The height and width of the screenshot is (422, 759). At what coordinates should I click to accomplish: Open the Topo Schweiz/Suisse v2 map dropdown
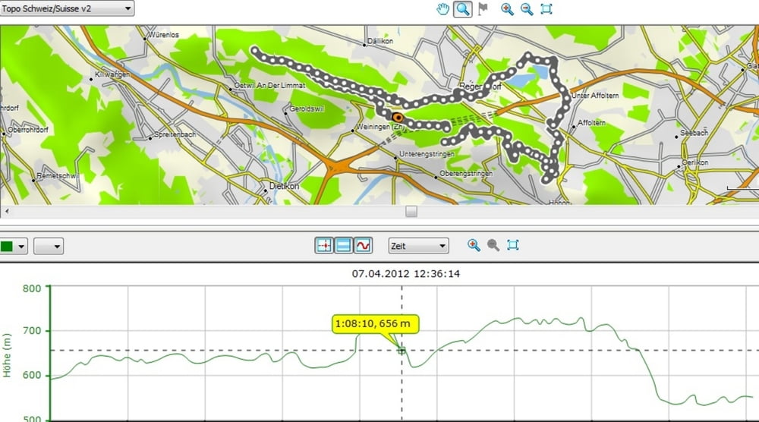[67, 8]
